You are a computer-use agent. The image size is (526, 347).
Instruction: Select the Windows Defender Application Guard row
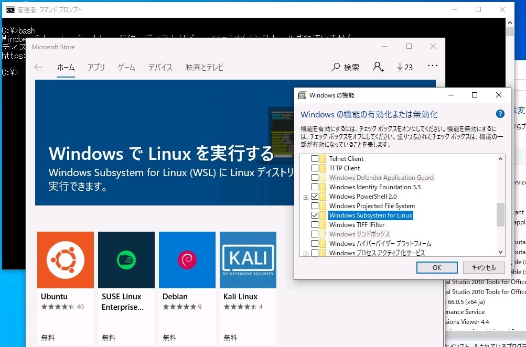[381, 178]
